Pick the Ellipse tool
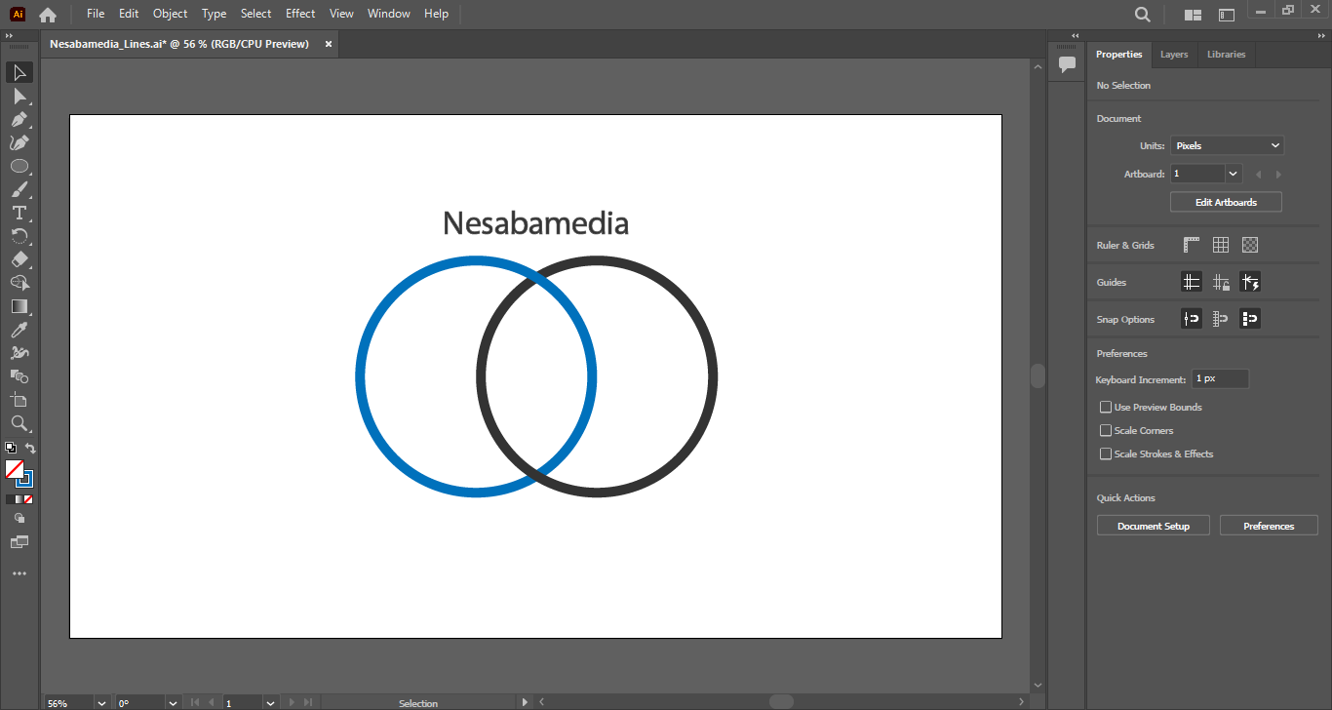This screenshot has height=710, width=1332. 20,167
